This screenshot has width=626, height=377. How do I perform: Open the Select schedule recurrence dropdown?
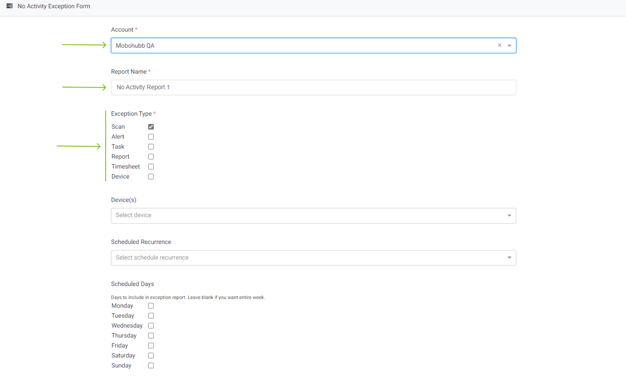coord(313,258)
